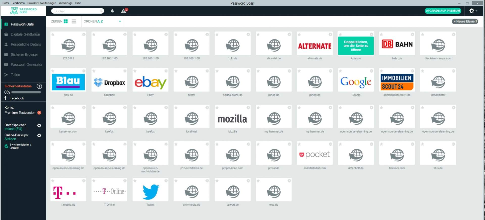Click the Neues Element button

pos(465,21)
